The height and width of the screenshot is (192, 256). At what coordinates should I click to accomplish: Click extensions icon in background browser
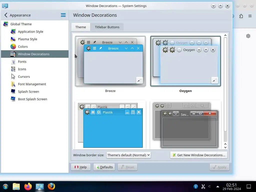click(x=241, y=16)
